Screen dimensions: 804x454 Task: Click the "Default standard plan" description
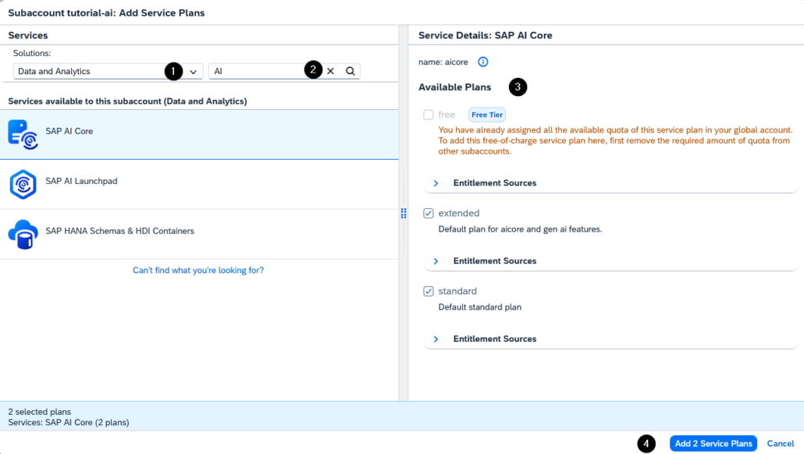(480, 307)
